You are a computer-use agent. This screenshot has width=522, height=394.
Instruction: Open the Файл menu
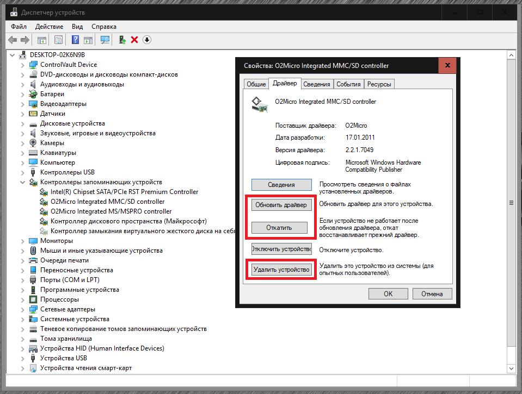click(19, 27)
